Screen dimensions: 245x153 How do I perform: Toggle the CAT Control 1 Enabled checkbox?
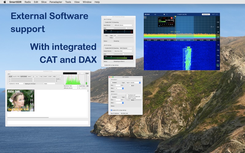[x=111, y=83]
